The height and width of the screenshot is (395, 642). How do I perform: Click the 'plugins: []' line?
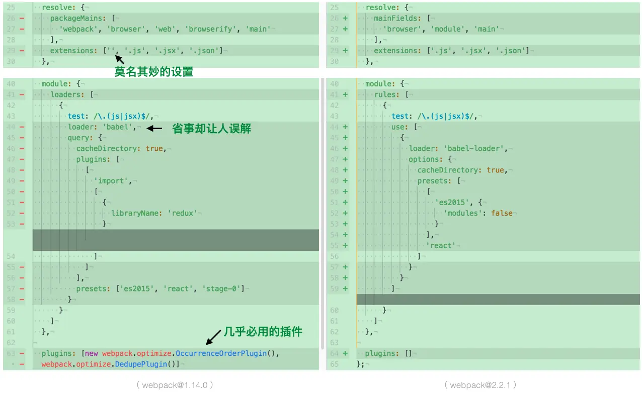388,353
